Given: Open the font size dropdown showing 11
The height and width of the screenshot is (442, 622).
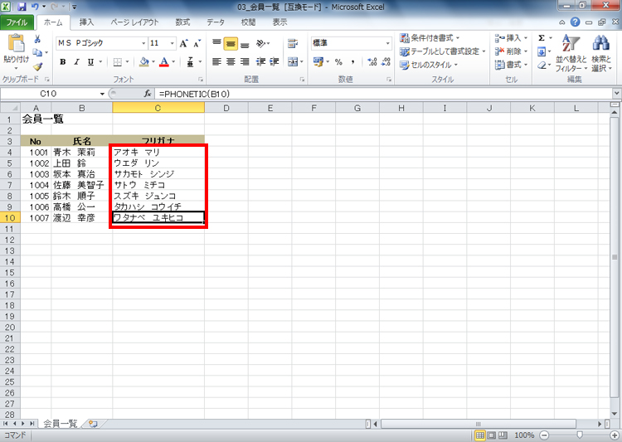Looking at the screenshot, I should (x=173, y=43).
